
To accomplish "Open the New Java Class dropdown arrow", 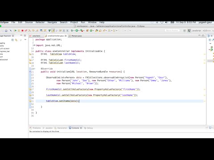I will point(93,31).
